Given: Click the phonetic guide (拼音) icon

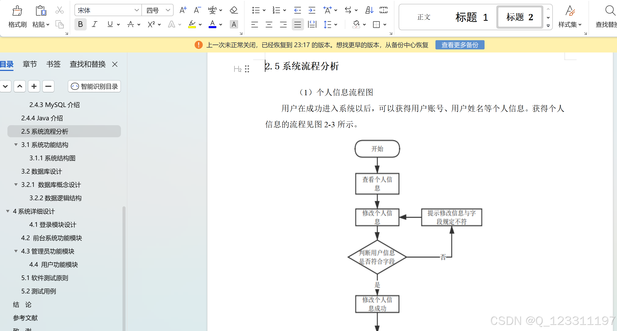Looking at the screenshot, I should [212, 10].
